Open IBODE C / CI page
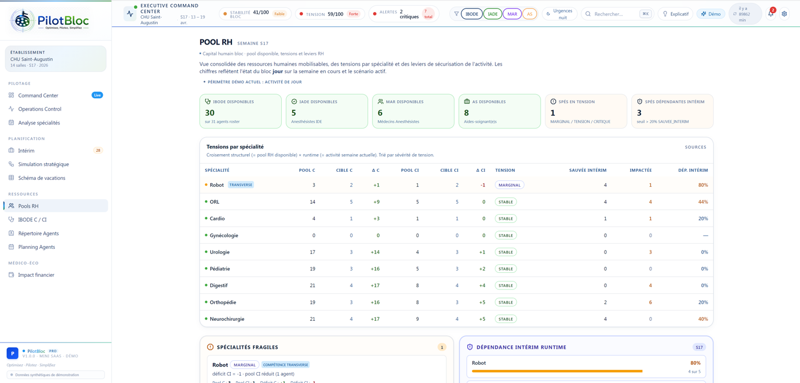This screenshot has height=383, width=800. (x=55, y=220)
